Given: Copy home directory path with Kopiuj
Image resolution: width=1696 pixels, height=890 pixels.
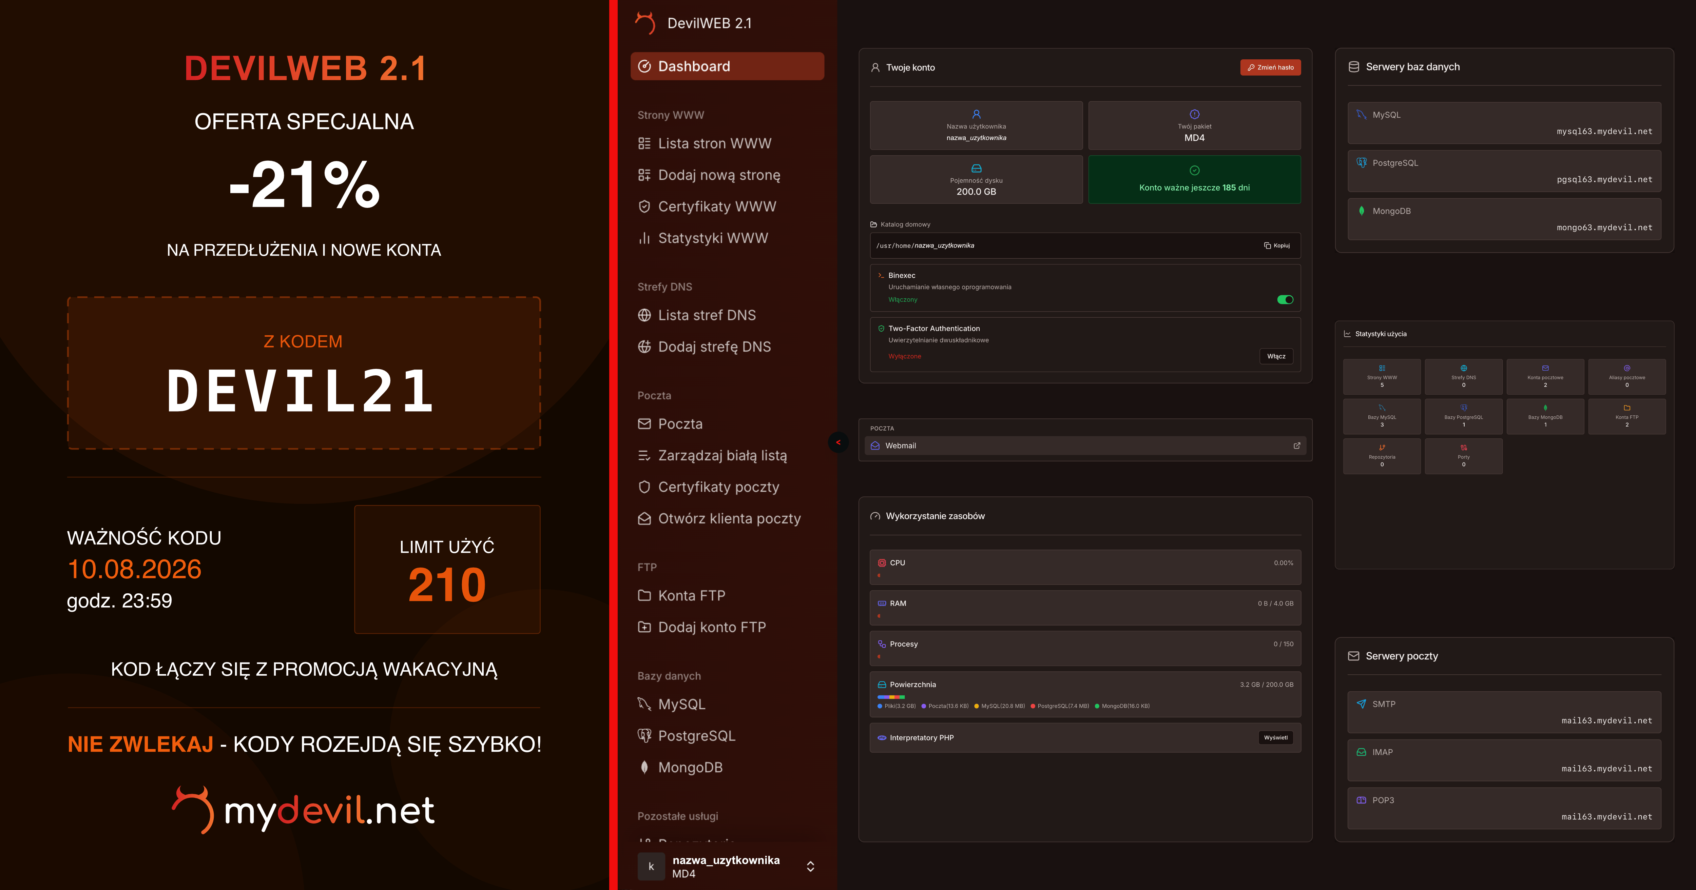Looking at the screenshot, I should coord(1277,245).
